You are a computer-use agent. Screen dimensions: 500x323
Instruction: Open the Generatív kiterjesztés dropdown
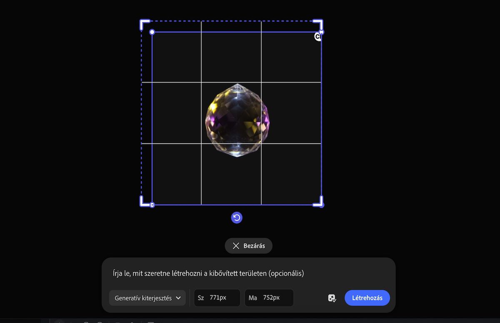click(x=147, y=298)
